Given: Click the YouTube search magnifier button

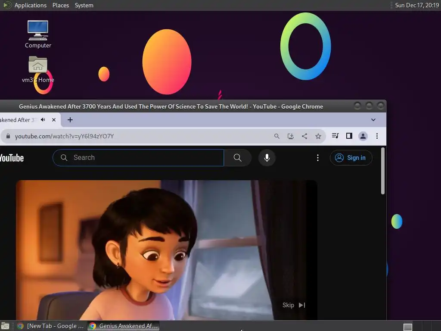Looking at the screenshot, I should [238, 158].
